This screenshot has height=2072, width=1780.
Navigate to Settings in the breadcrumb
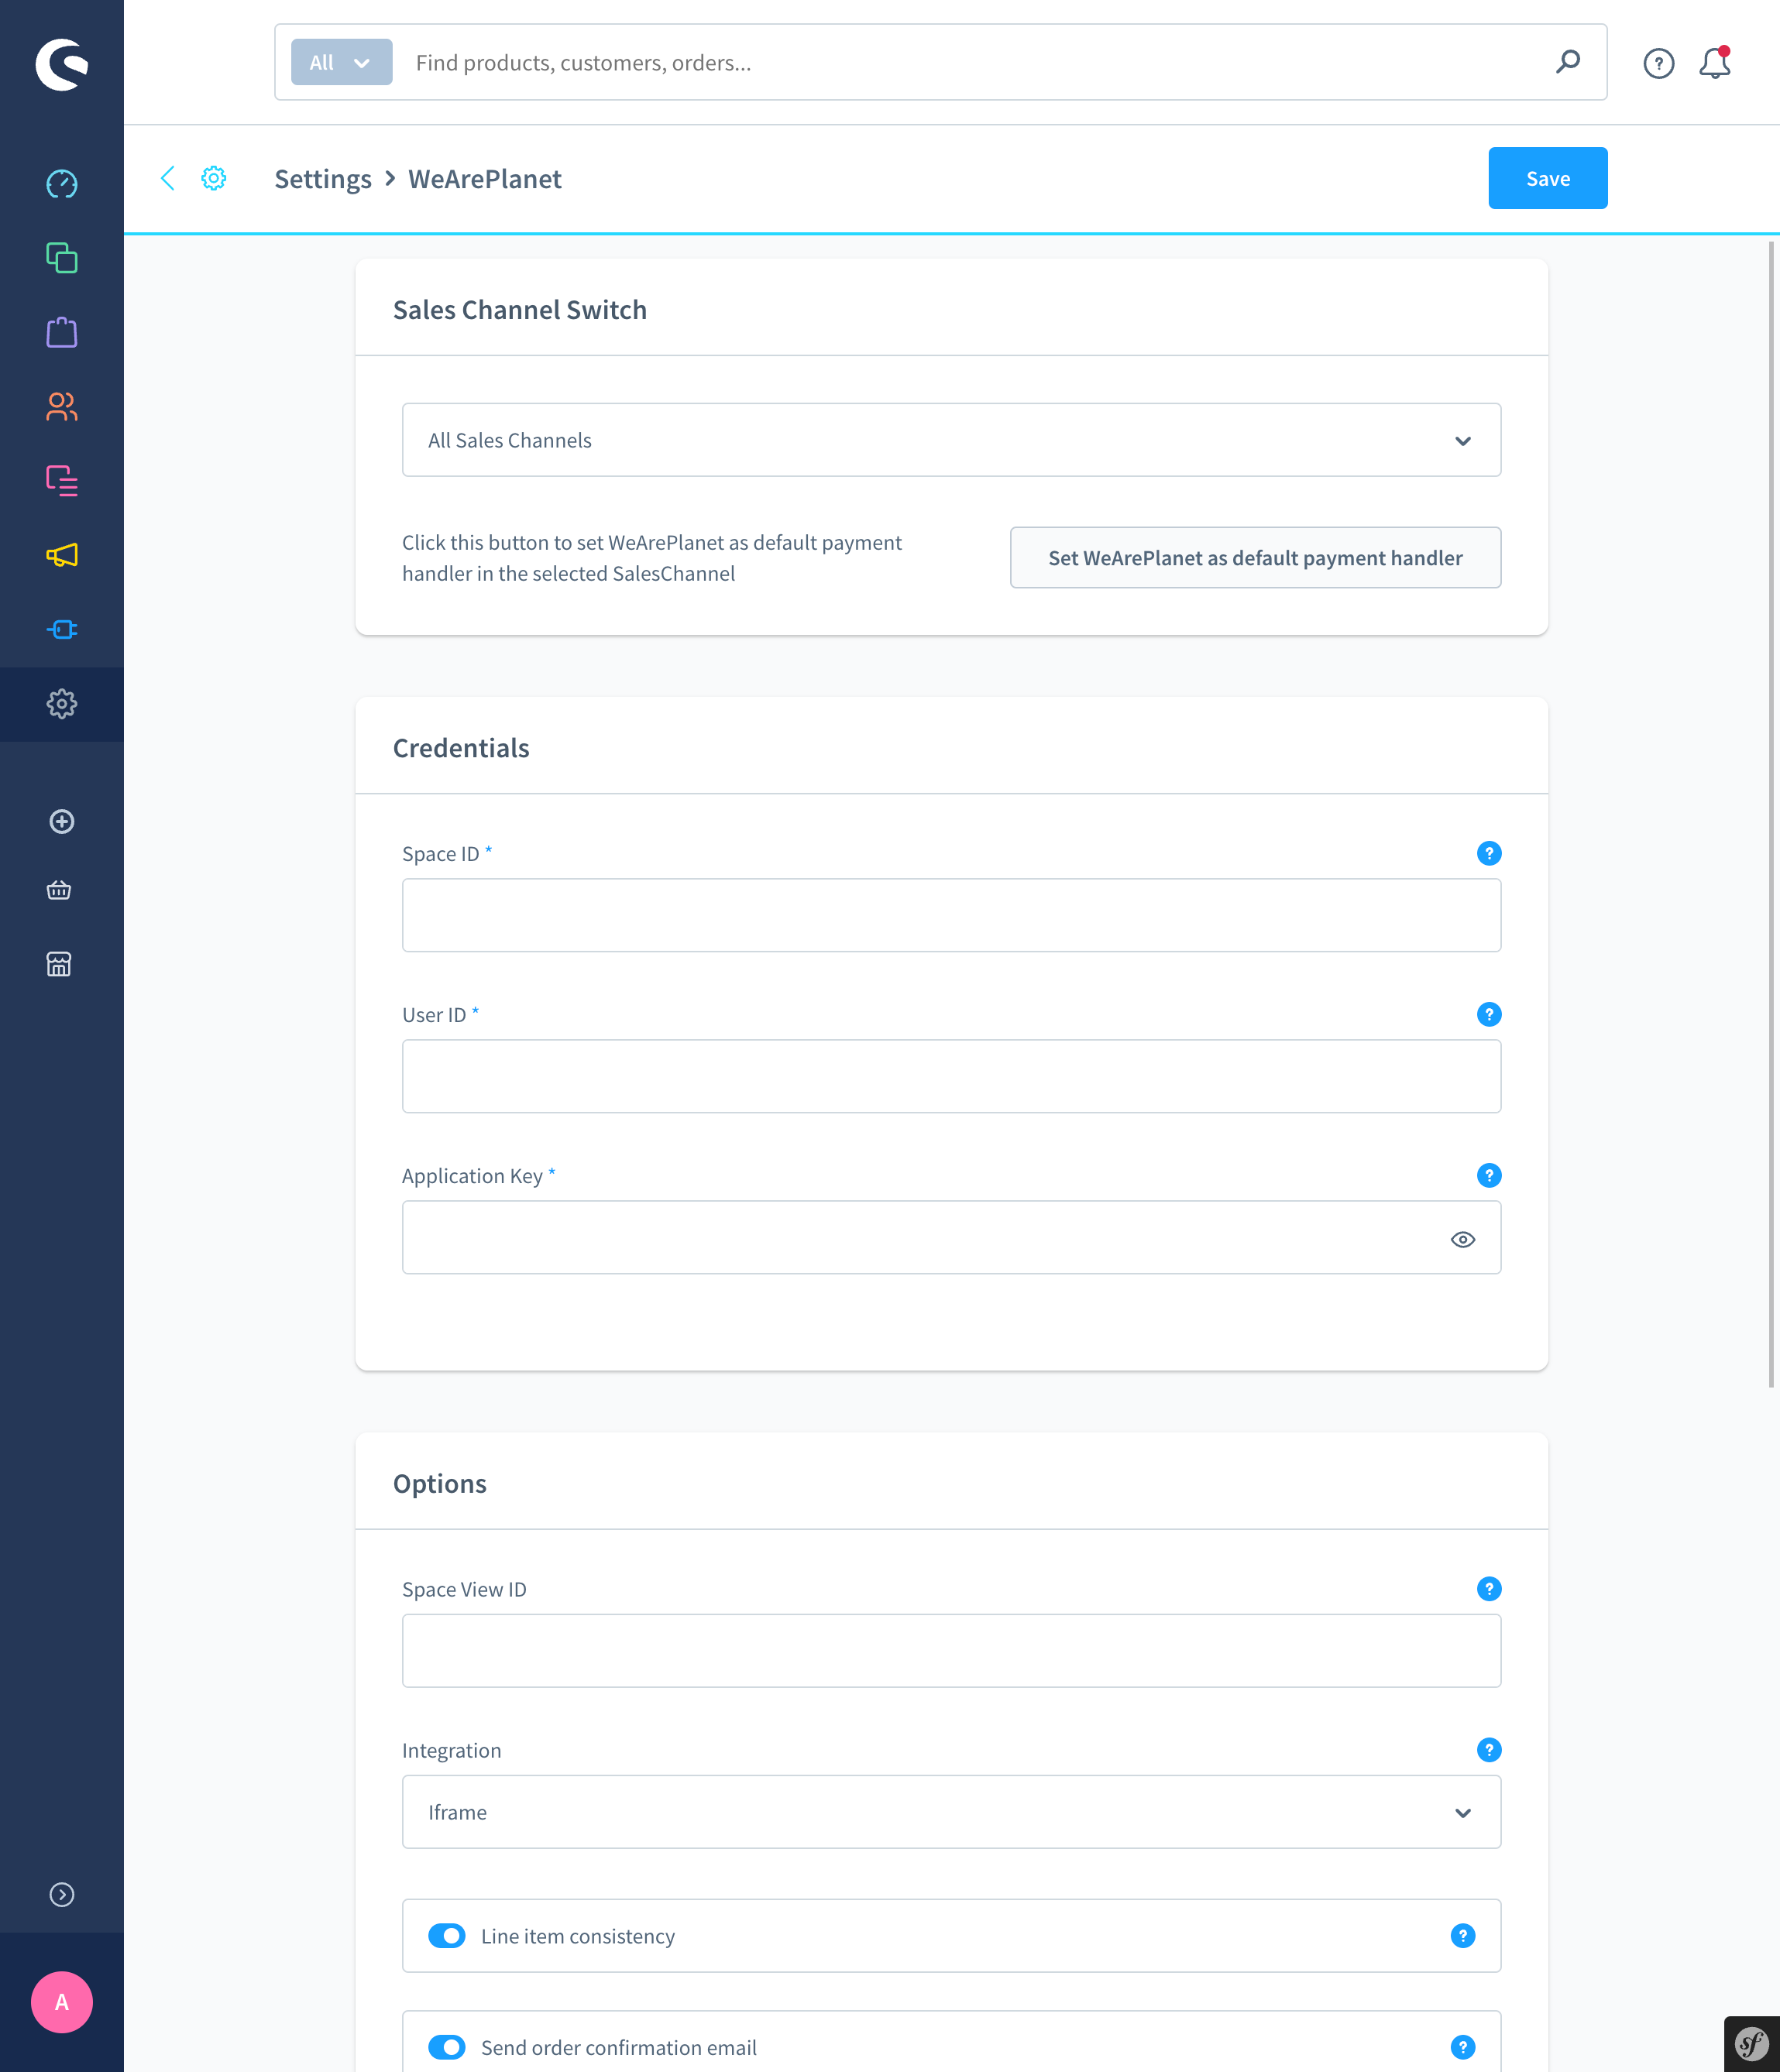click(322, 178)
